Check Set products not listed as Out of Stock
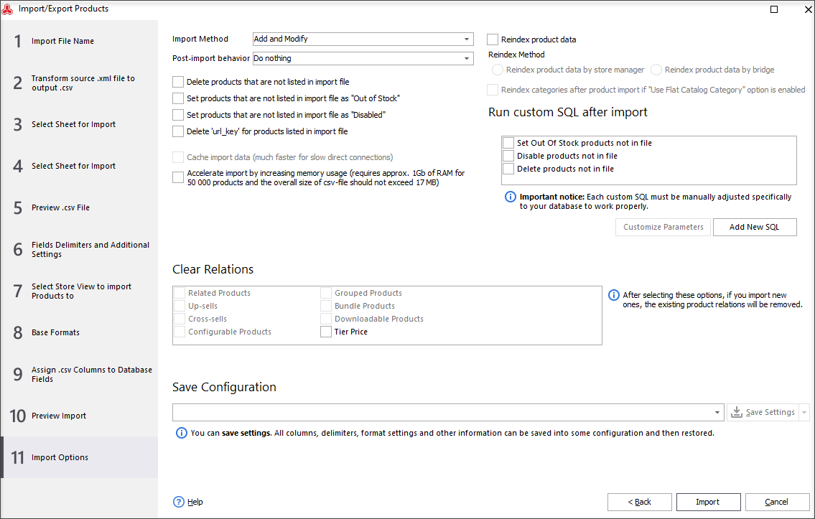The image size is (815, 519). pos(178,98)
